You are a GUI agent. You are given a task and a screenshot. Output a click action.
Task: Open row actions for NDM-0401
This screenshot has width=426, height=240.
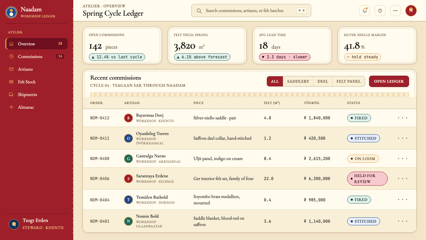[403, 221]
